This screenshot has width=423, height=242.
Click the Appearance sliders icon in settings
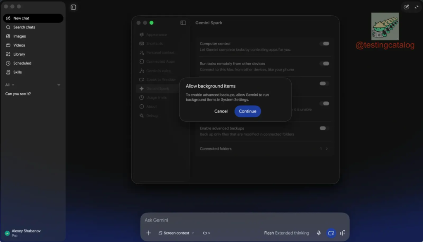(x=142, y=35)
